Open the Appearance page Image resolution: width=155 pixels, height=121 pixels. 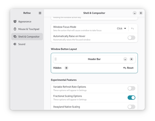click(27, 21)
